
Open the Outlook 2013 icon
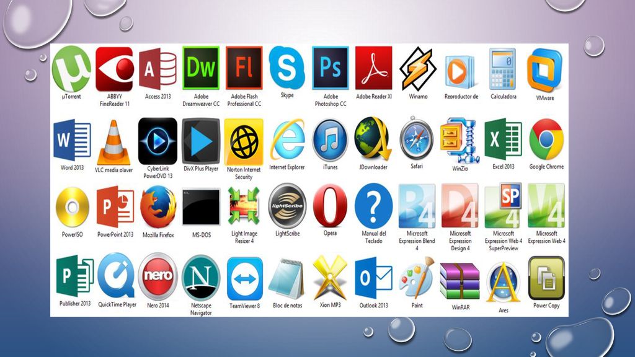click(373, 278)
